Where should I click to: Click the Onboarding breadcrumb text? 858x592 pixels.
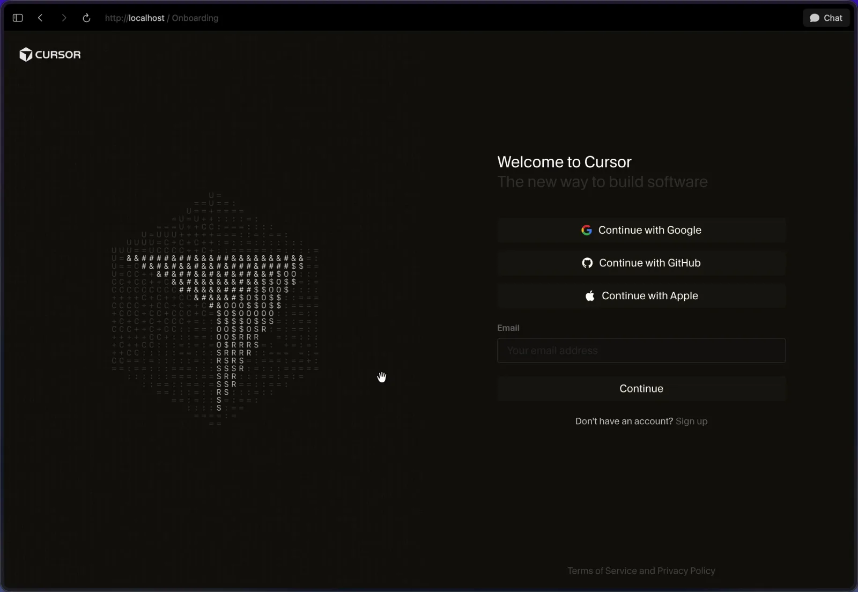tap(195, 18)
